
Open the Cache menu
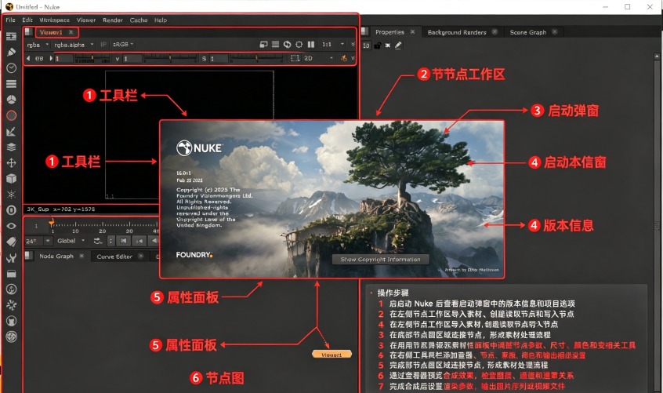[x=139, y=20]
